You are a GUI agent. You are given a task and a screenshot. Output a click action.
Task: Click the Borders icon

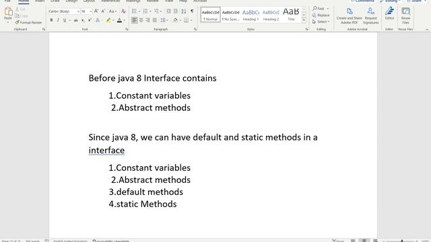click(186, 20)
